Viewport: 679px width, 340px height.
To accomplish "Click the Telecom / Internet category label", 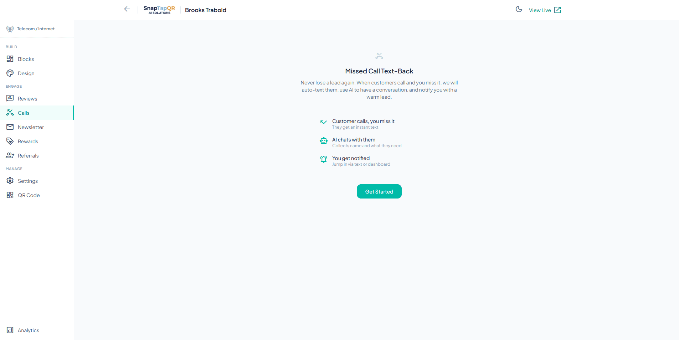I will pos(36,29).
